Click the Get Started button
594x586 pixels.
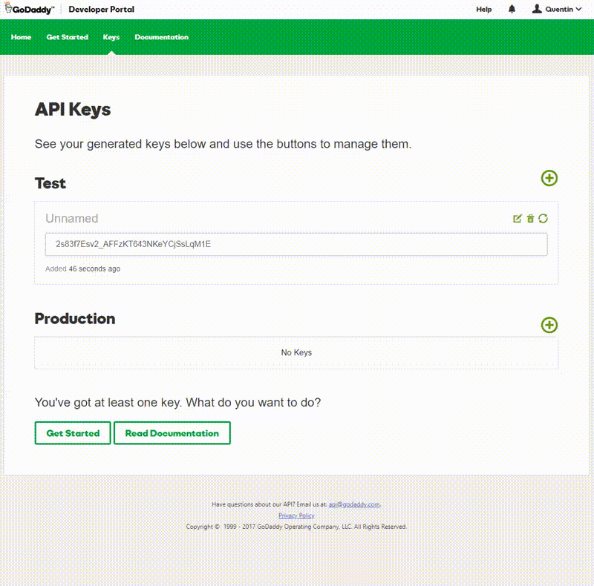pos(72,432)
